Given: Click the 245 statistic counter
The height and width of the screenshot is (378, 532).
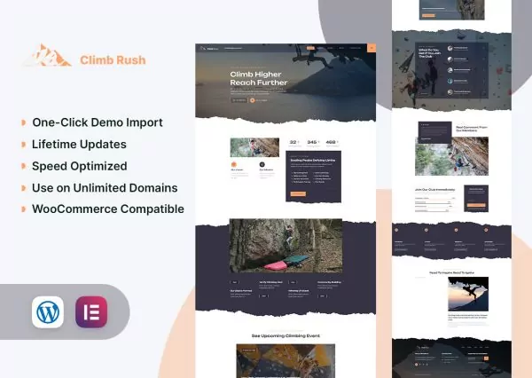Looking at the screenshot, I should [313, 142].
